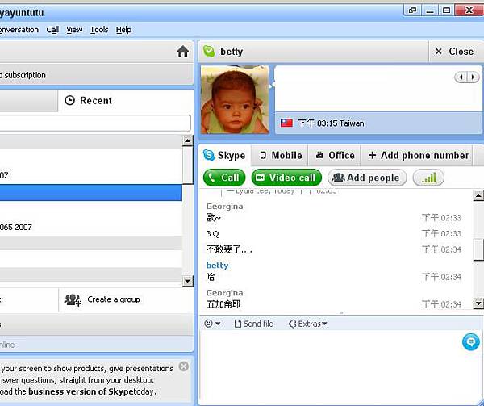This screenshot has width=484, height=406.
Task: Show next mood message arrow
Action: [473, 77]
